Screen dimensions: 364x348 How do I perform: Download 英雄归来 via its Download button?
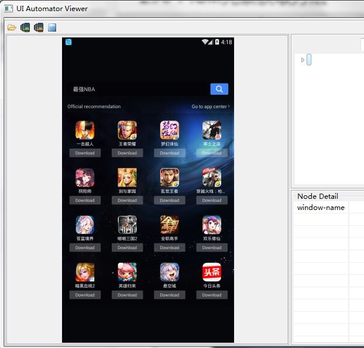127,295
